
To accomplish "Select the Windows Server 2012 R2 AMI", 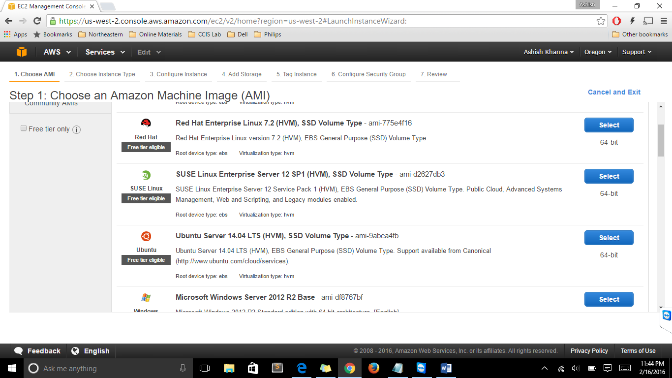I will (x=609, y=299).
